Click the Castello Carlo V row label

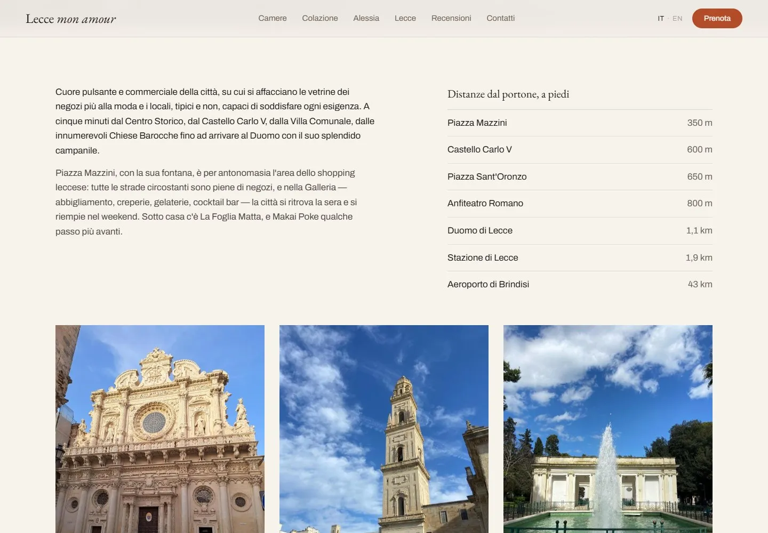(x=479, y=150)
